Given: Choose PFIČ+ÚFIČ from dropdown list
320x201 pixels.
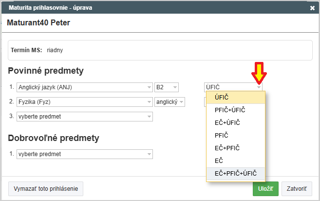Looking at the screenshot, I should pos(236,110).
